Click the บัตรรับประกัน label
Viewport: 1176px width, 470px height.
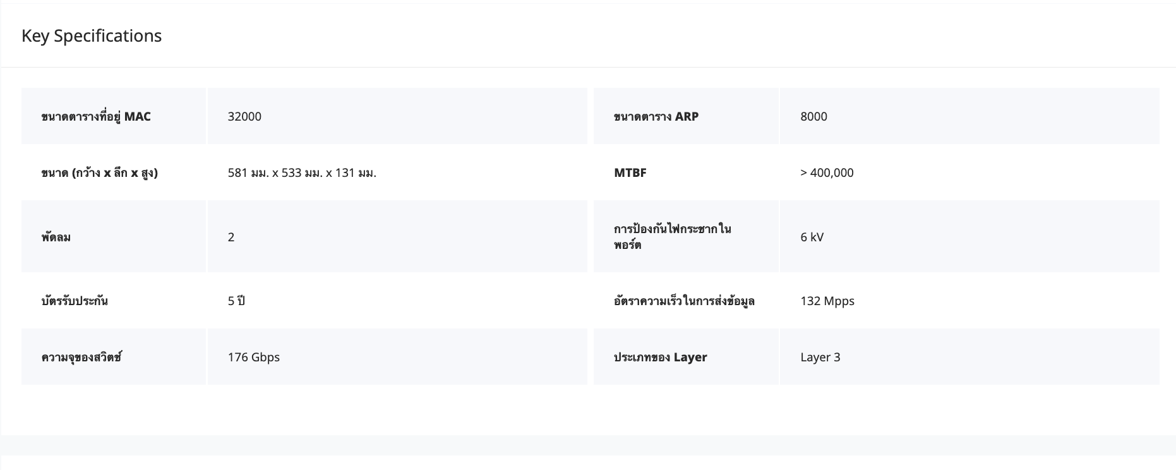pos(75,301)
